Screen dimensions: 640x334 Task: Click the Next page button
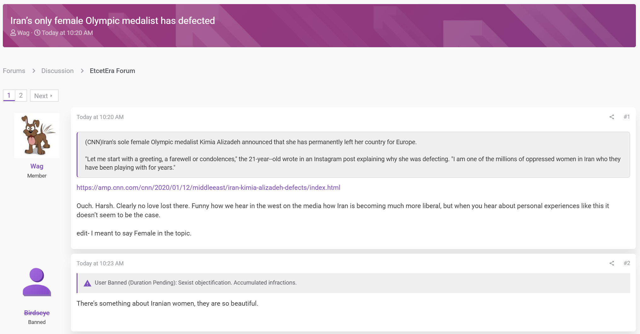(44, 96)
